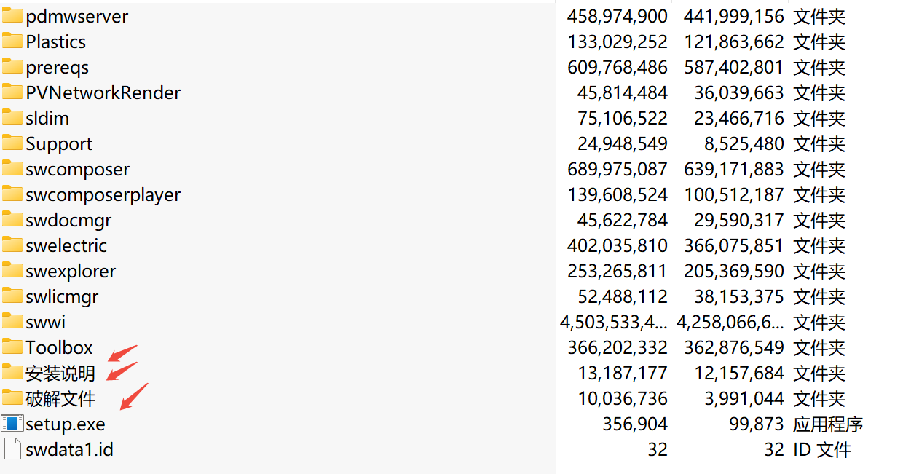This screenshot has height=474, width=919.
Task: Click the sldim folder name
Action: pyautogui.click(x=47, y=118)
